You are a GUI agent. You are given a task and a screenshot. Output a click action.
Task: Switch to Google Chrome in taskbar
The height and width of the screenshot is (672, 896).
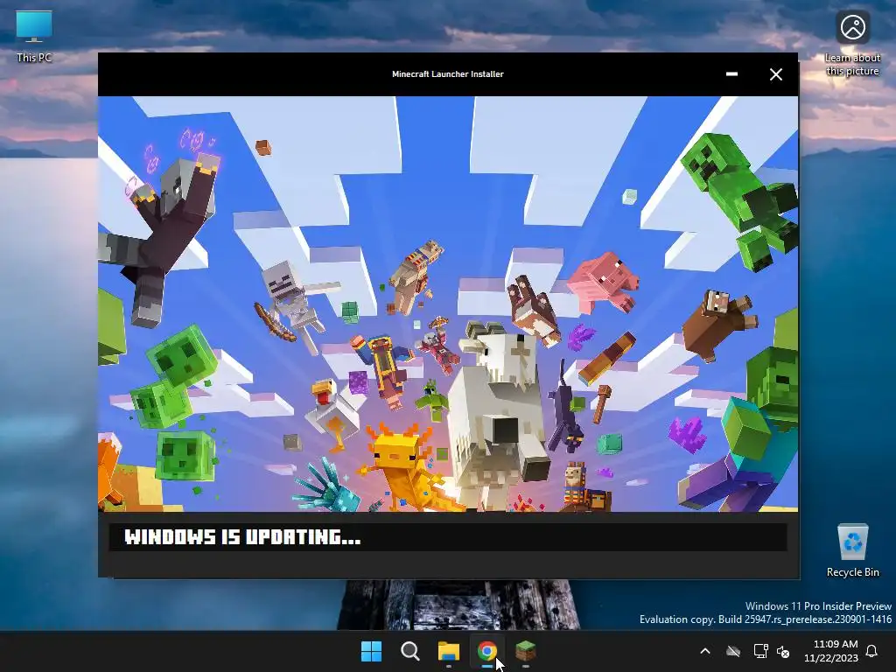click(x=486, y=651)
